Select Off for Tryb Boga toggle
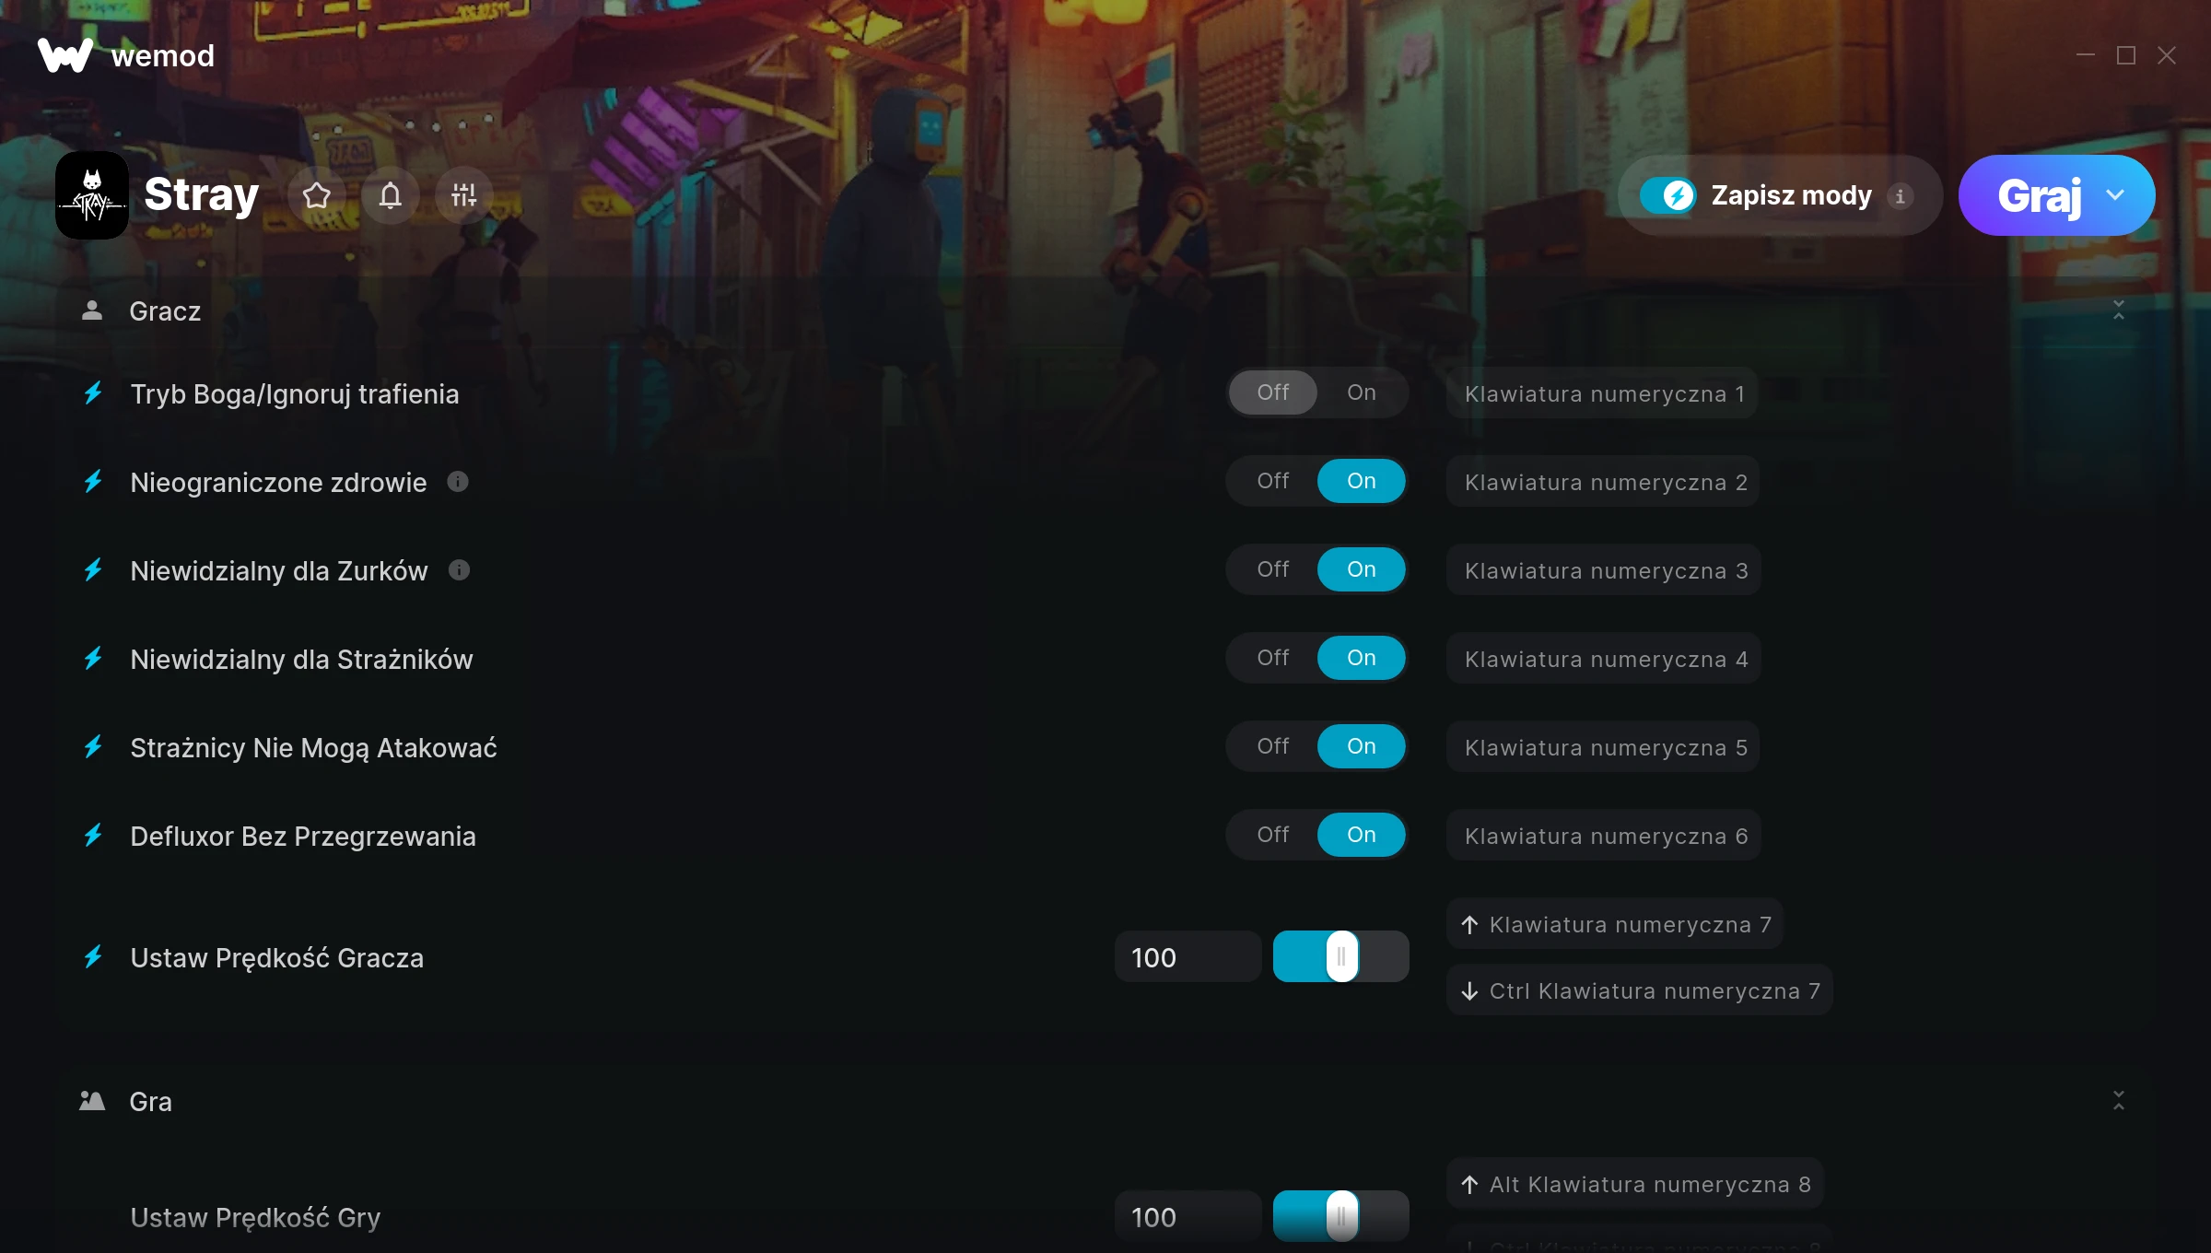This screenshot has height=1253, width=2211. tap(1273, 392)
